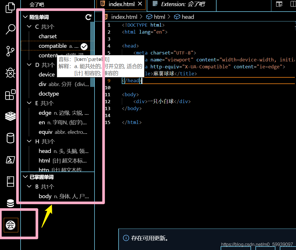Image resolution: width=296 pixels, height=250 pixels.
Task: Select the word compatible
Action: click(x=53, y=46)
